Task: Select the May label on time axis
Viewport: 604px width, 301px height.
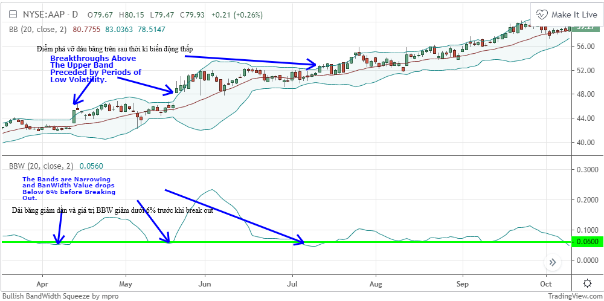Action: 126,284
